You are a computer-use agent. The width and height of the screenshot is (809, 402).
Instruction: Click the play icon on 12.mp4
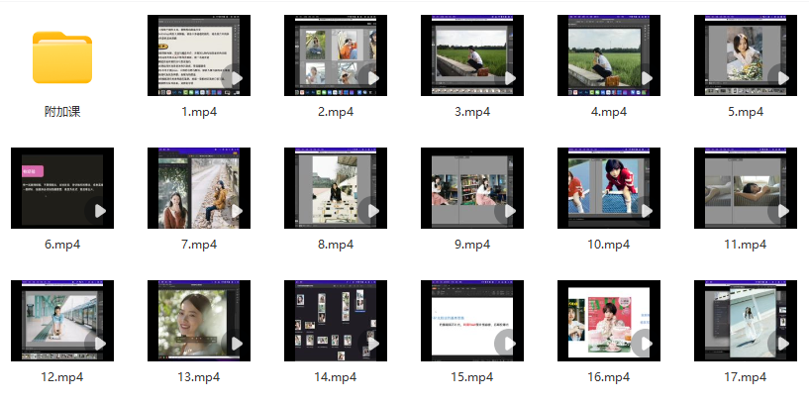point(98,344)
